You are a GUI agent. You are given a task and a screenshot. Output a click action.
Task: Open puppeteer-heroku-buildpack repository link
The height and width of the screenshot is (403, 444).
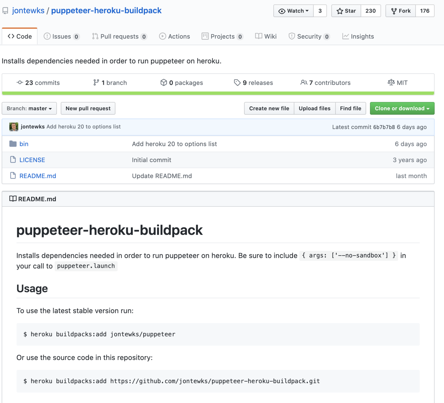click(x=106, y=11)
